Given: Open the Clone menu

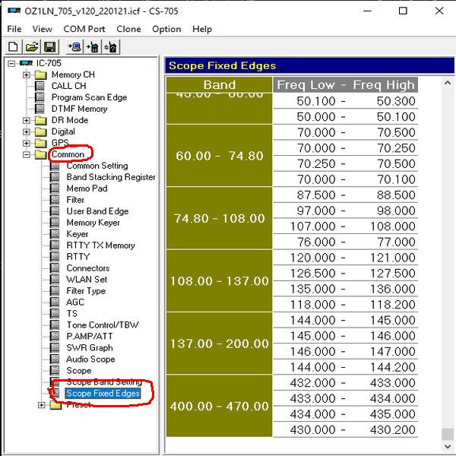Looking at the screenshot, I should [x=129, y=29].
